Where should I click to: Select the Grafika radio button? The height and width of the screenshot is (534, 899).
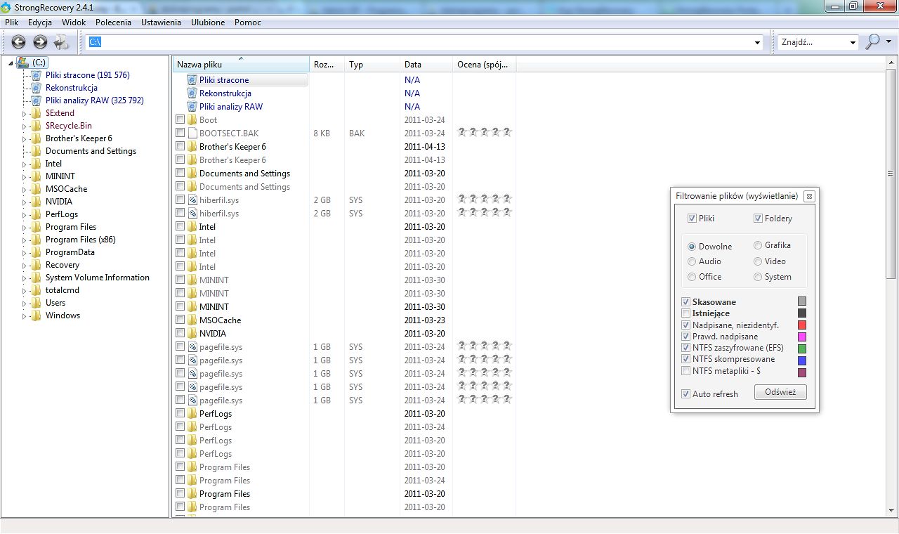(758, 246)
